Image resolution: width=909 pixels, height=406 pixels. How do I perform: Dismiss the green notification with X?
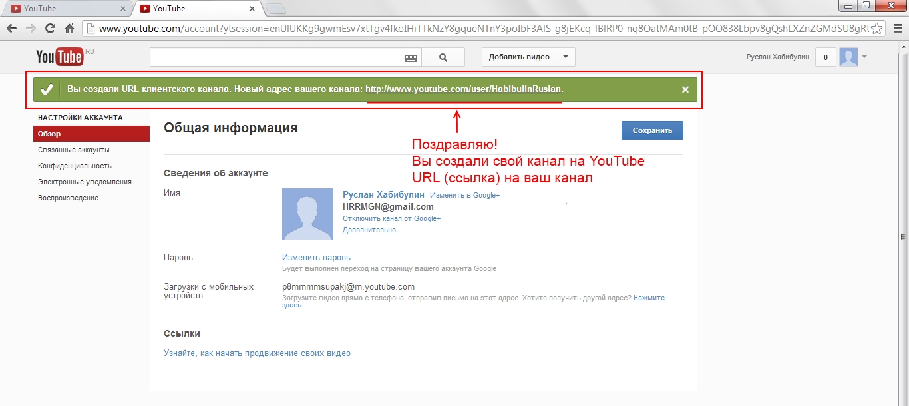(x=685, y=89)
